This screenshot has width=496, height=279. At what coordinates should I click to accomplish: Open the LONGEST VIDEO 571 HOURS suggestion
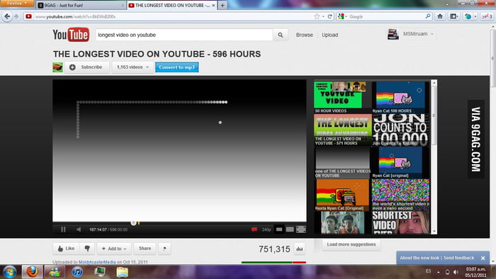(x=342, y=130)
